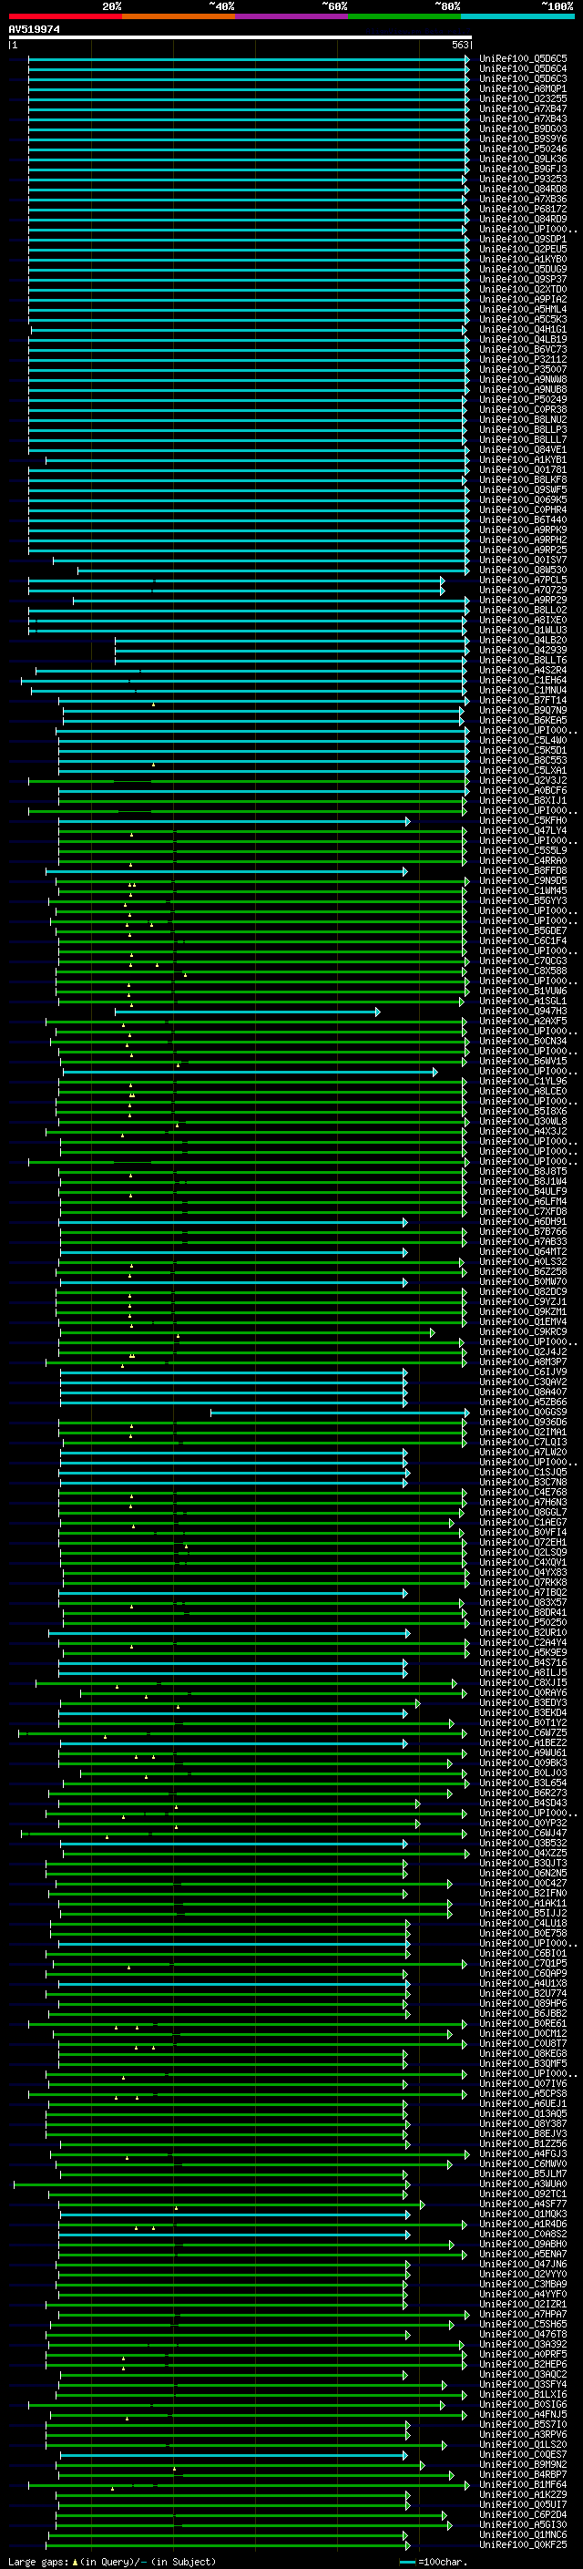Select hit UniRef100_P35007
The height and width of the screenshot is (2569, 583).
[x=523, y=370]
